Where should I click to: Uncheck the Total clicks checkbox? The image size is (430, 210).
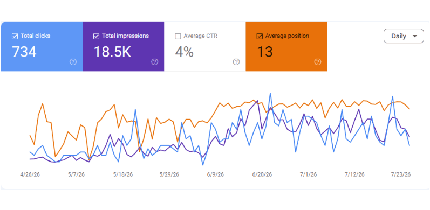point(15,36)
